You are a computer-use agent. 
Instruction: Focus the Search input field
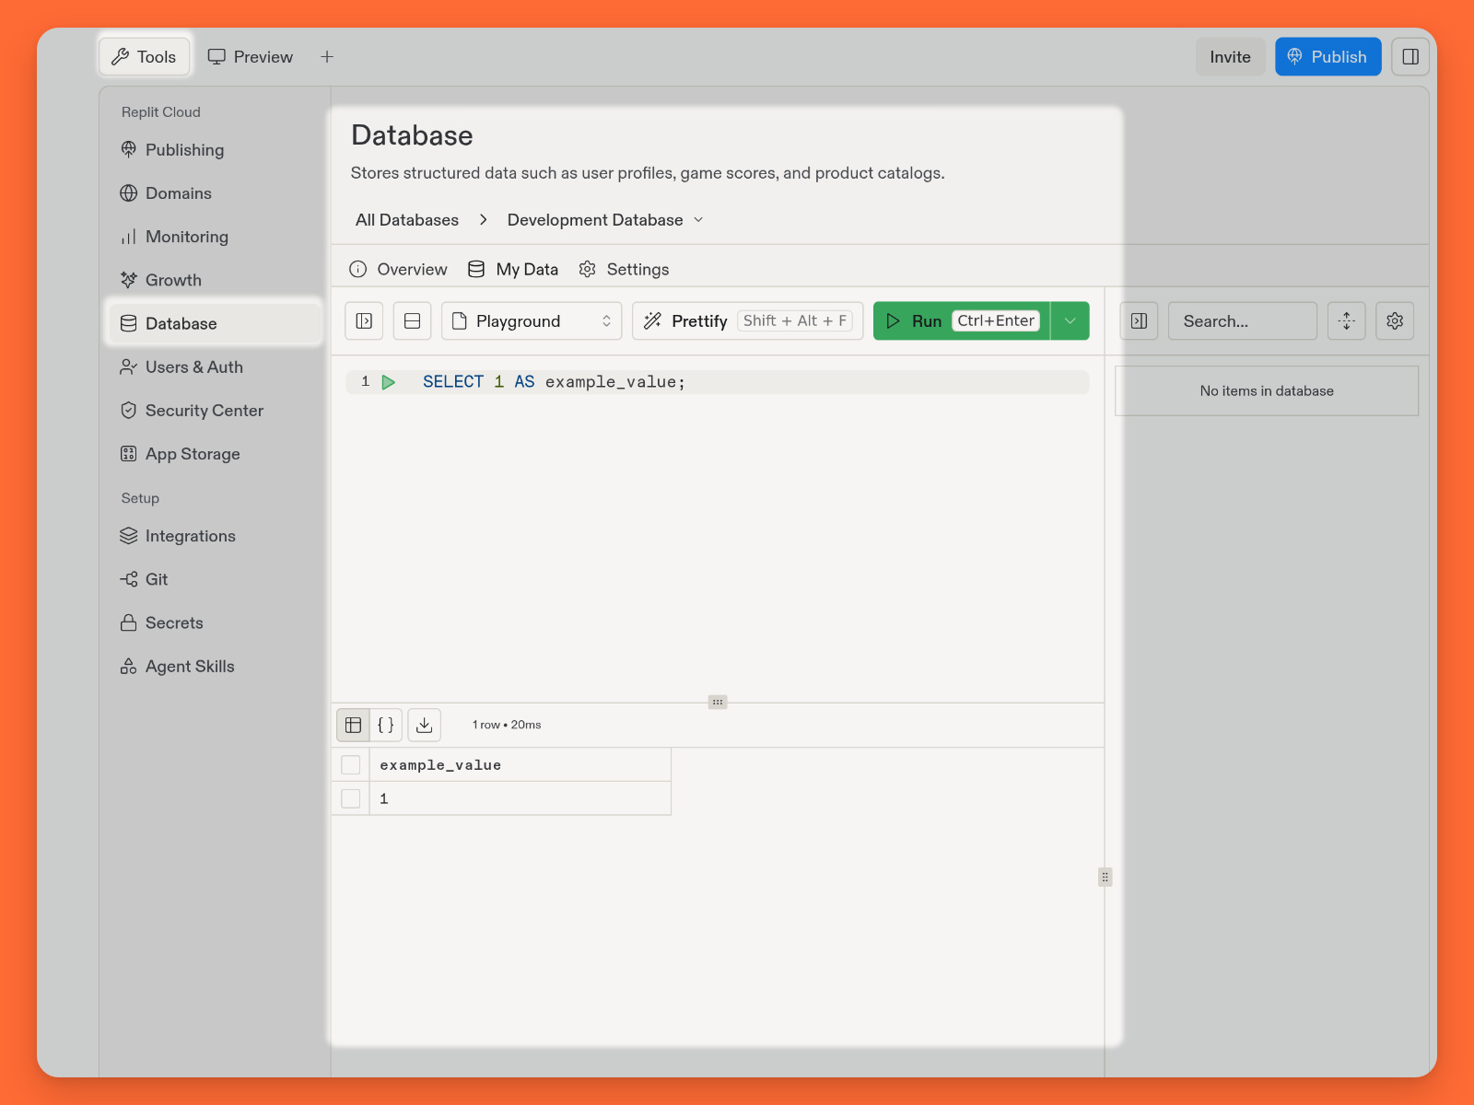(1242, 320)
